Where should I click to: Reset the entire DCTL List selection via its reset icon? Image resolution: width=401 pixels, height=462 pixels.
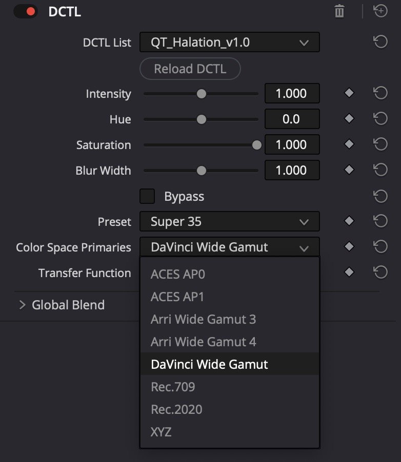(x=380, y=42)
